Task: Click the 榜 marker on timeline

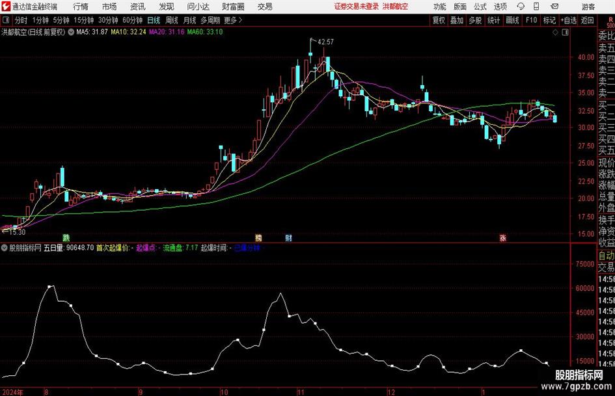Action: tap(258, 237)
